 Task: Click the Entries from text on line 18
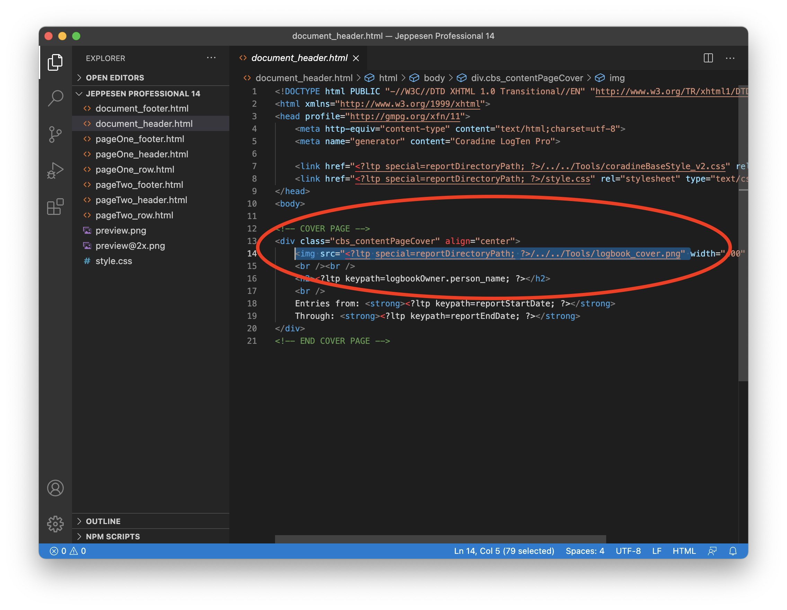(x=327, y=304)
